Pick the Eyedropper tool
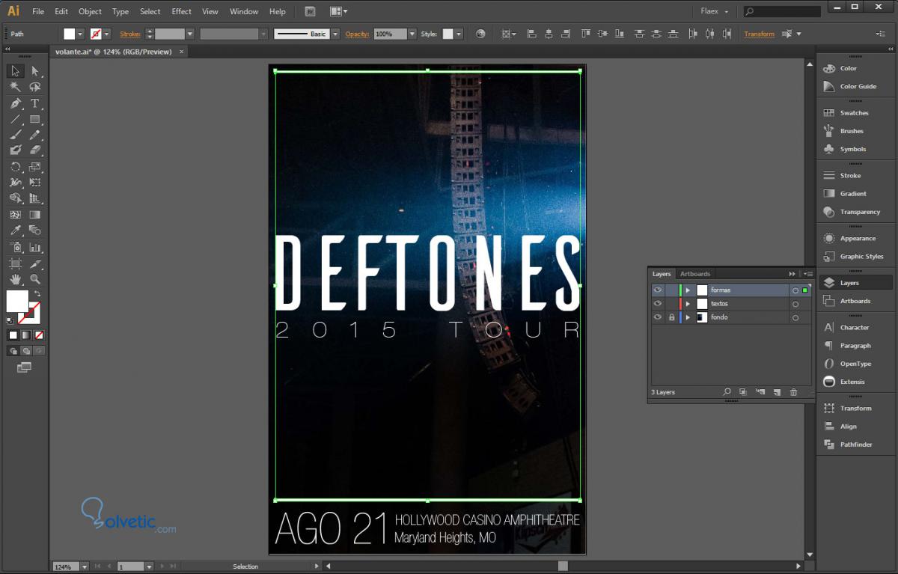The height and width of the screenshot is (574, 898). click(15, 230)
